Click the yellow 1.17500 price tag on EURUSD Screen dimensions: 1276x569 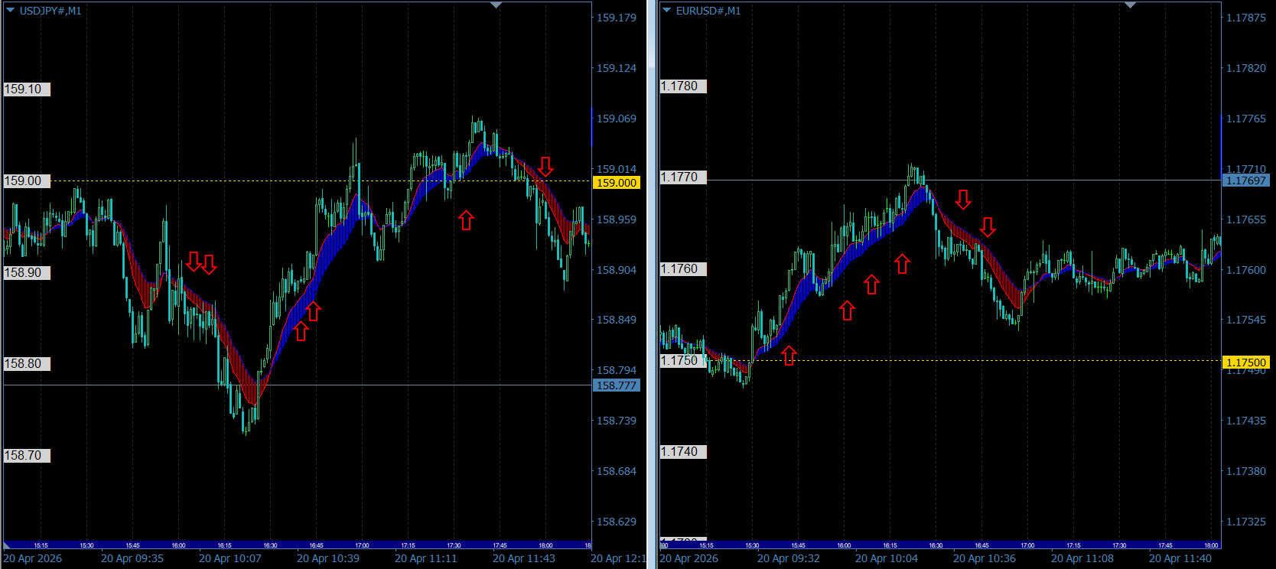[x=1245, y=363]
